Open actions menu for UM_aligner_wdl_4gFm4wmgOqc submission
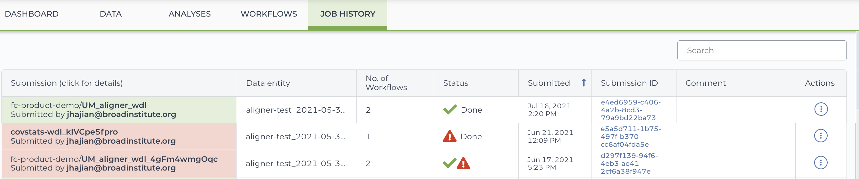859x179 pixels. point(821,163)
